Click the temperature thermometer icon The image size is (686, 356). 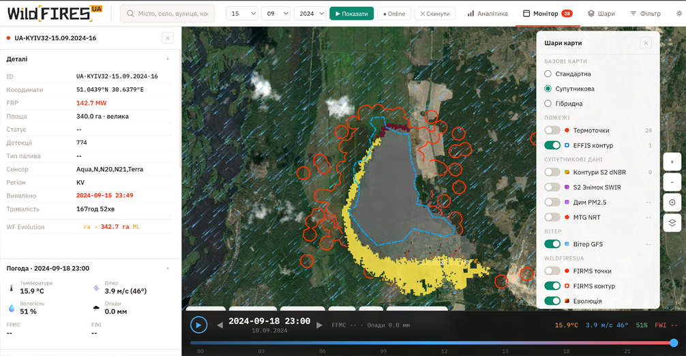coord(12,288)
